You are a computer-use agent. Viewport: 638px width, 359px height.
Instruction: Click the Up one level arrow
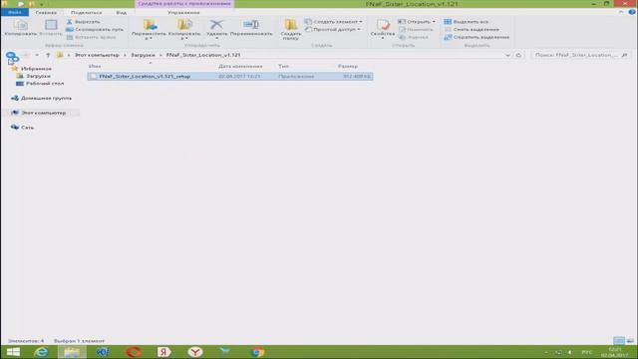click(x=48, y=55)
